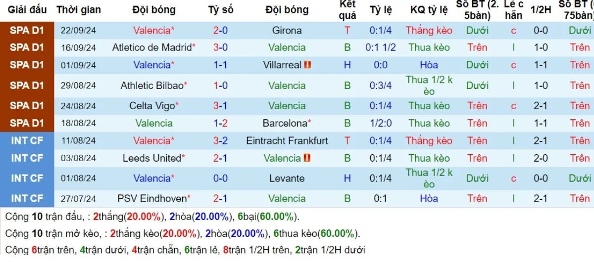594x262 pixels.
Task: Click the Leeds United team link
Action: (152, 158)
